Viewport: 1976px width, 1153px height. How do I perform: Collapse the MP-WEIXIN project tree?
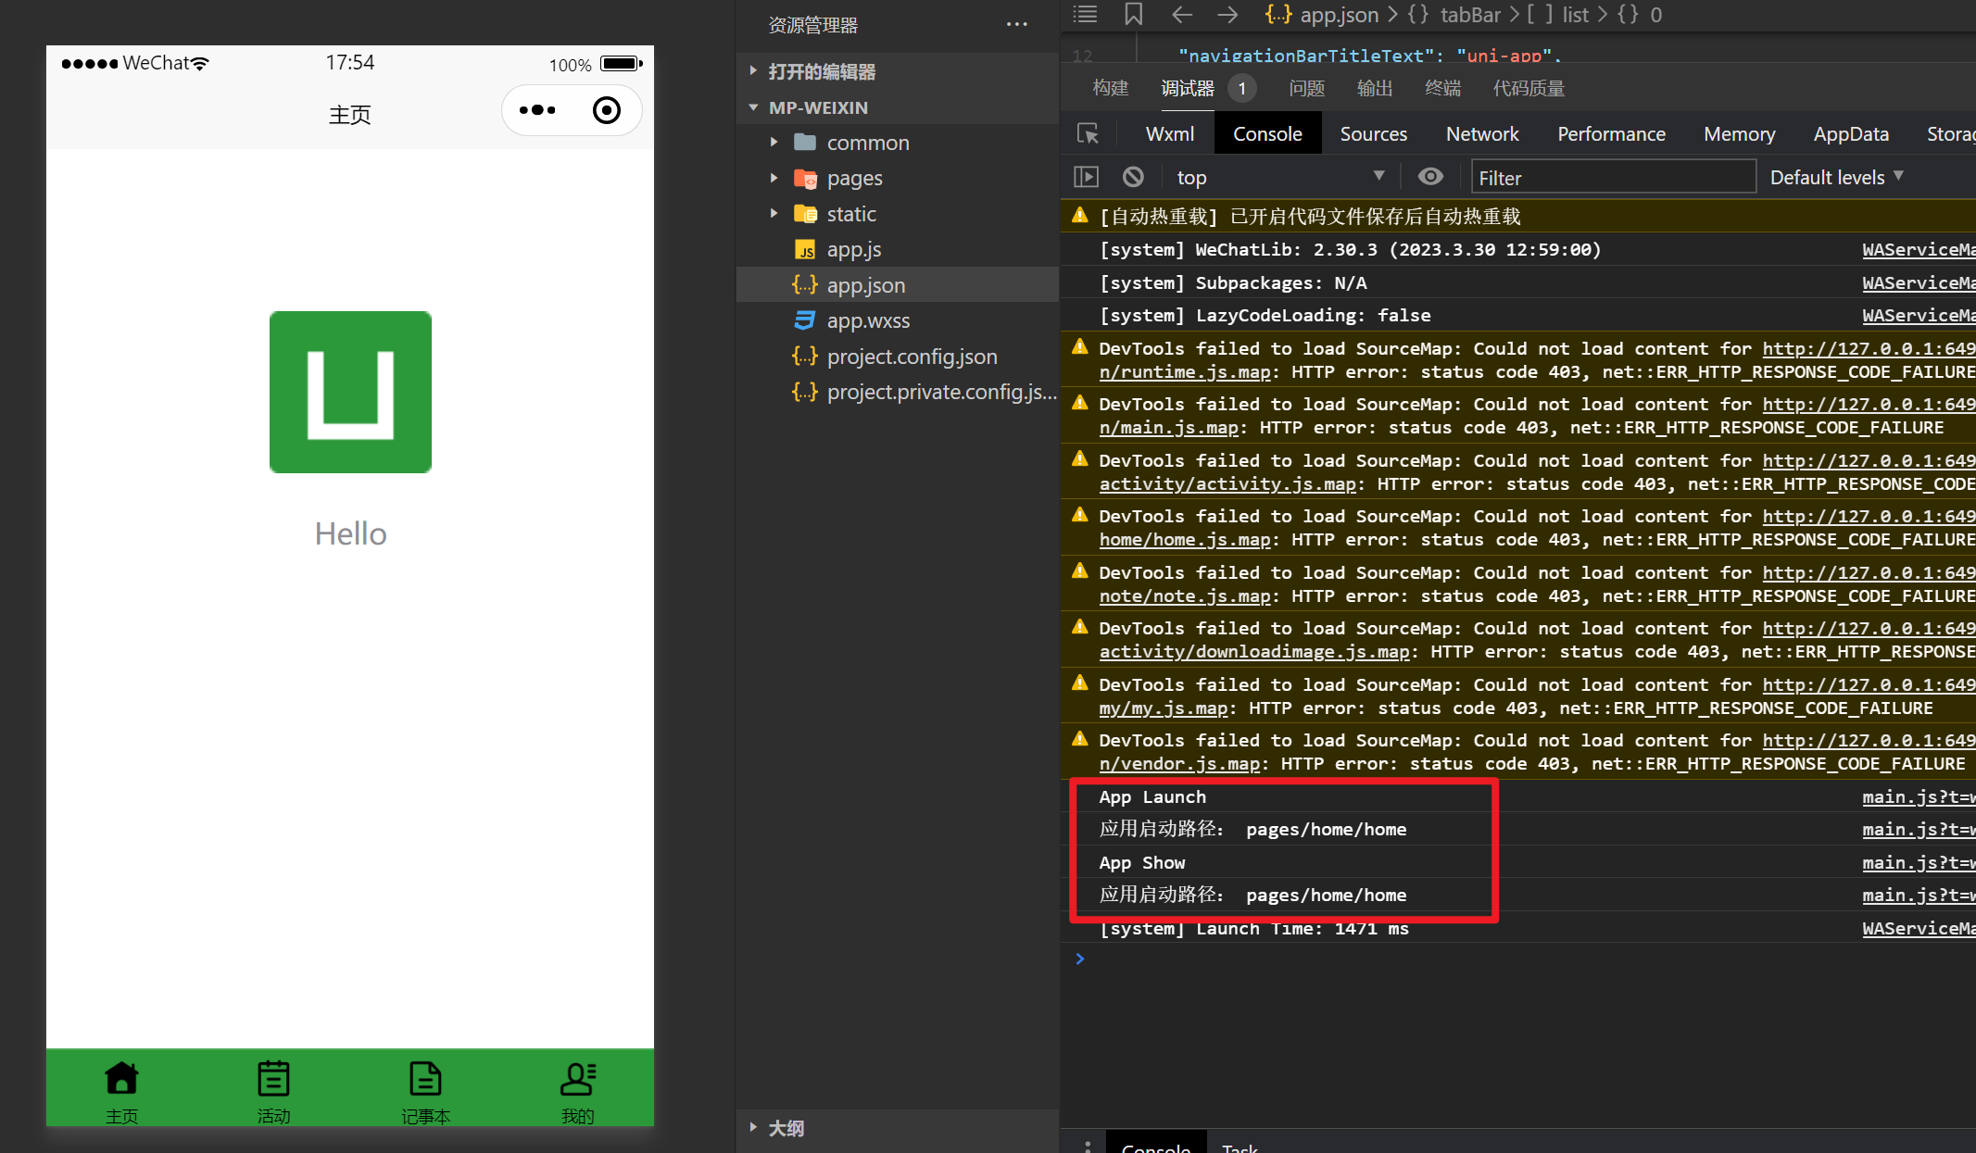tap(753, 107)
